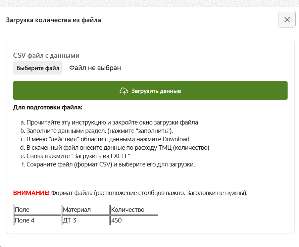299x247 pixels.
Task: Click the "ДТ-3" example table cell
Action: (86, 220)
